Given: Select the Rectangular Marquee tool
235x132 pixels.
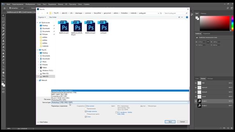Looking at the screenshot, I should (x=3, y=18).
